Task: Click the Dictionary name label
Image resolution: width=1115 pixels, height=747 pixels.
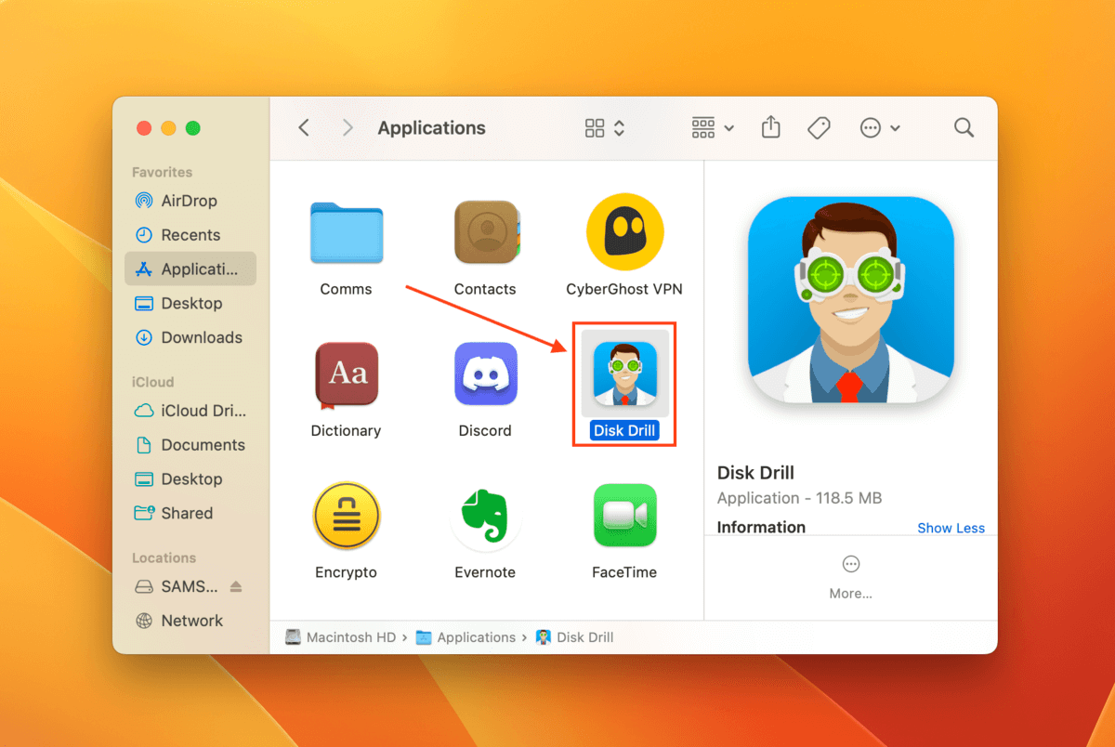Action: [x=346, y=431]
